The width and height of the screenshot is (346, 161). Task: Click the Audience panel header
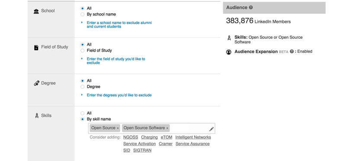point(274,8)
